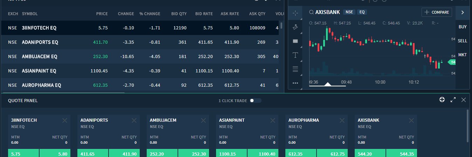Click the NSE badge next to AXISBANK
The width and height of the screenshot is (472, 157).
coord(349,12)
